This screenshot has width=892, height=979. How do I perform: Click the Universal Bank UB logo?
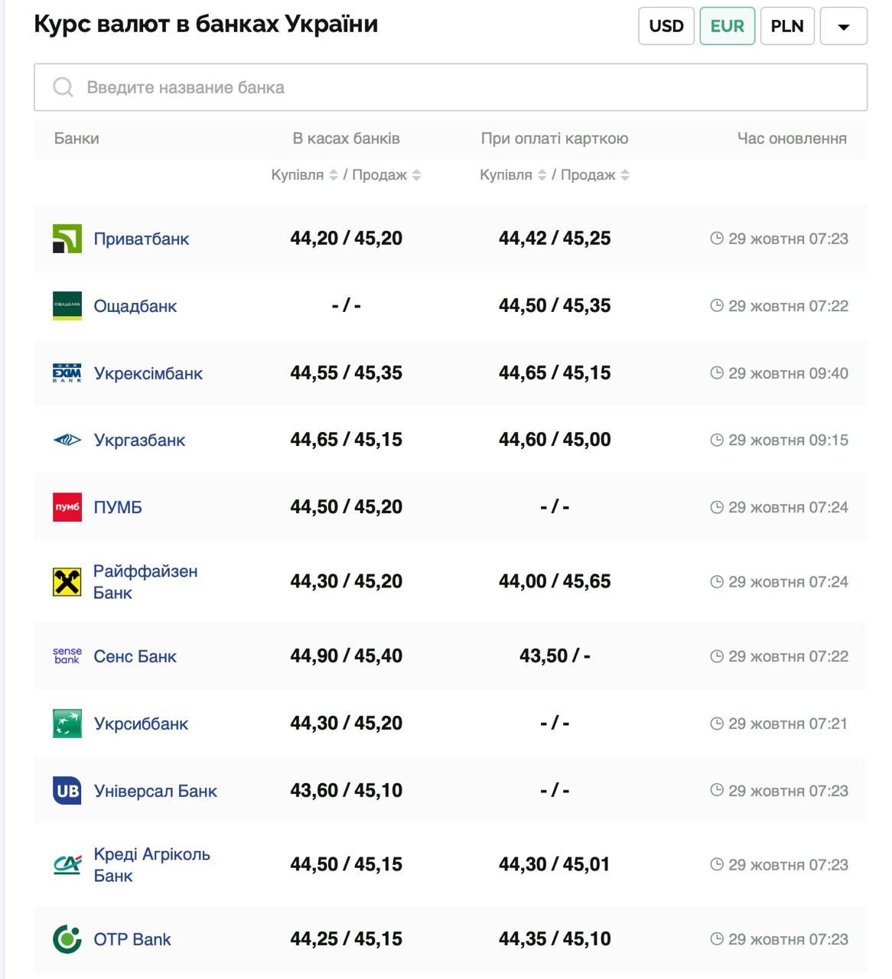pyautogui.click(x=67, y=791)
